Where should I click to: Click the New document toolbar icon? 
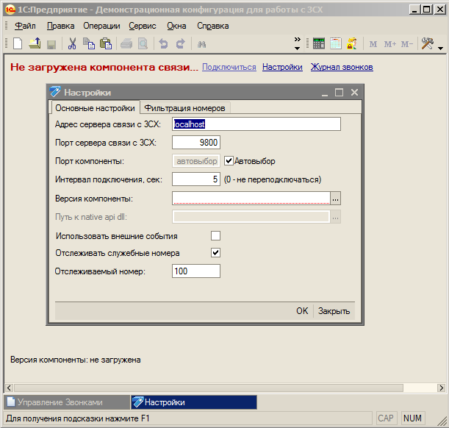[x=18, y=44]
